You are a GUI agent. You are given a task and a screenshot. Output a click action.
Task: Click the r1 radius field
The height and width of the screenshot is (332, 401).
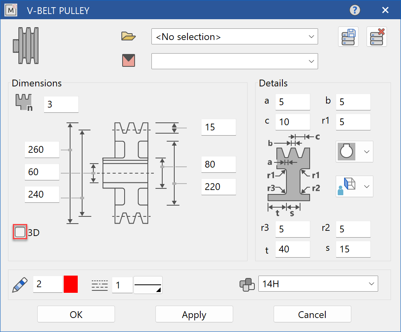[353, 122]
